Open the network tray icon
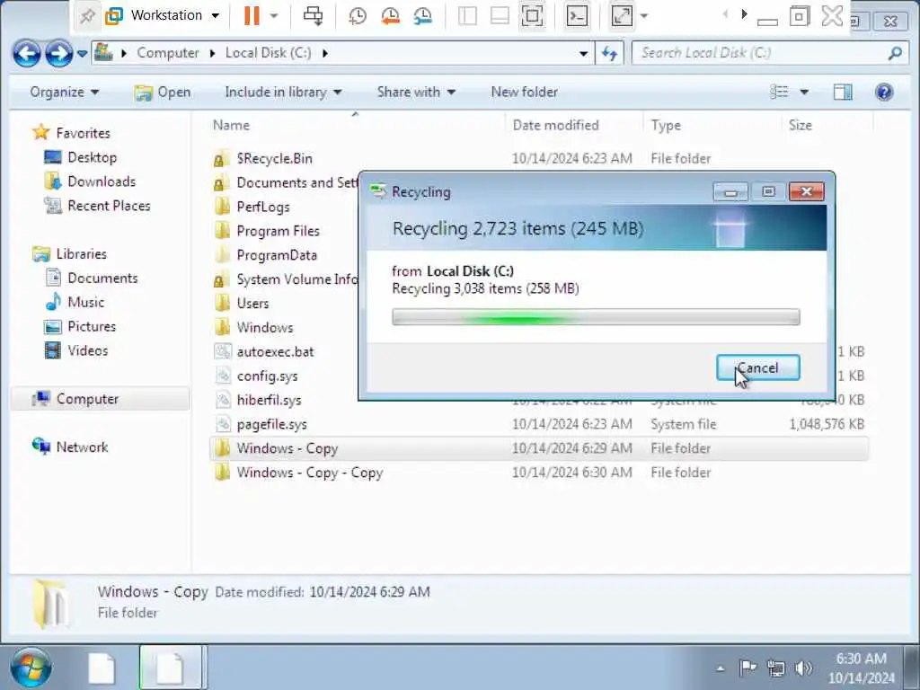This screenshot has width=920, height=690. (777, 668)
